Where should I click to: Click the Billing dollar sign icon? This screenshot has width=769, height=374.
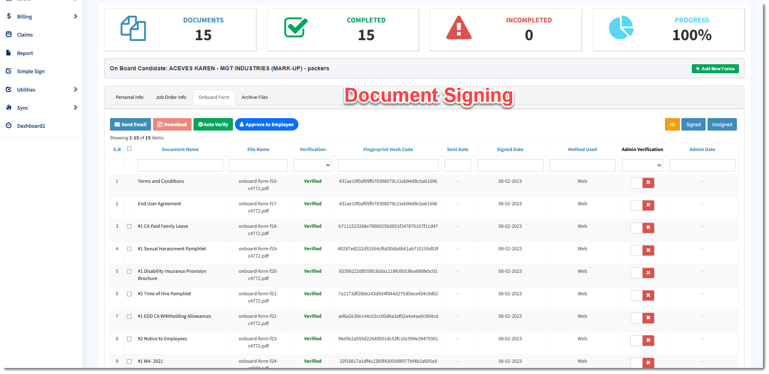9,16
